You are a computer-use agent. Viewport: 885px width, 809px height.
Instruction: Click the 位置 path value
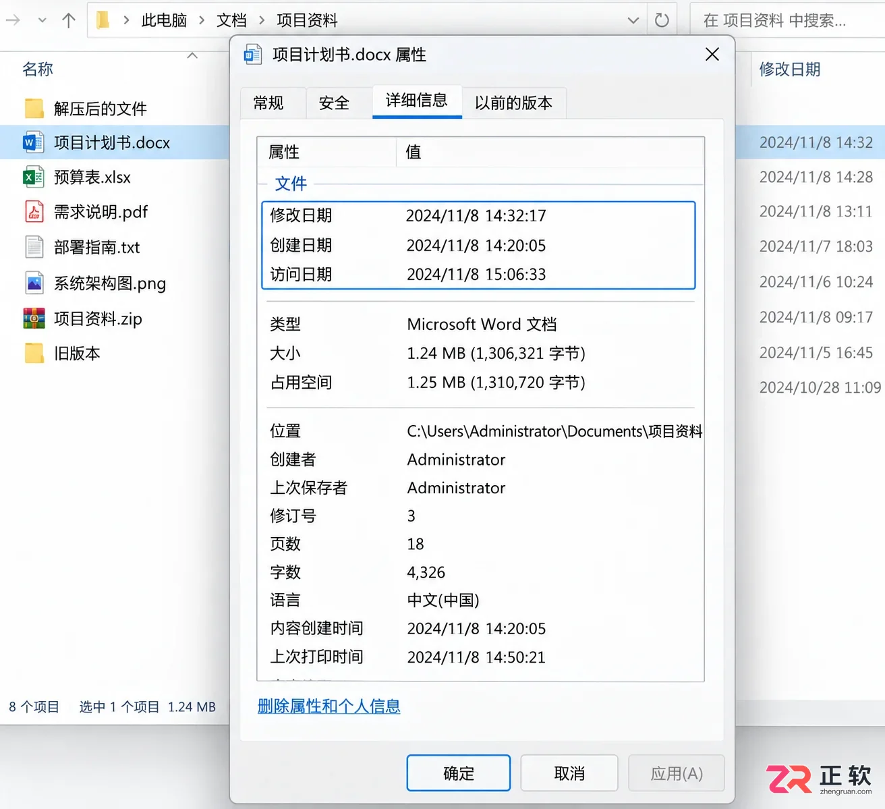click(554, 430)
